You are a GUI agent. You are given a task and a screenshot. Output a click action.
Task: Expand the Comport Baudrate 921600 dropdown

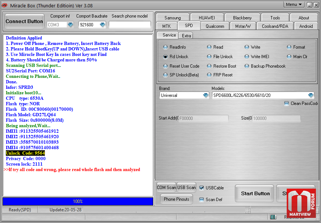[103, 25]
